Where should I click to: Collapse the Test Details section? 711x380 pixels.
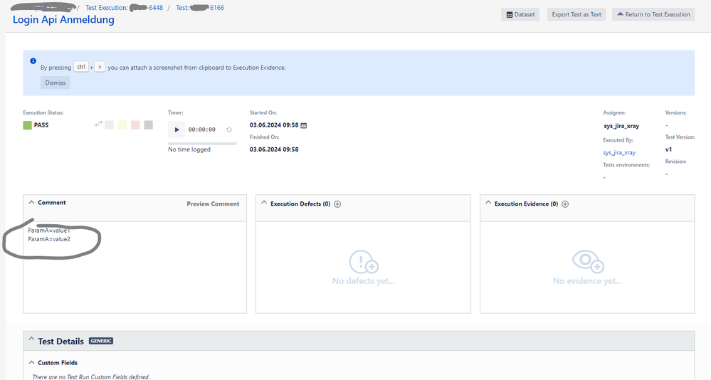click(31, 339)
